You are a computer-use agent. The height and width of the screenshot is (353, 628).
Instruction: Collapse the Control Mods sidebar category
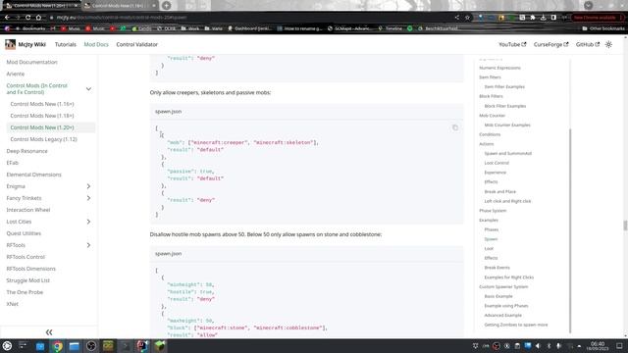pos(88,89)
